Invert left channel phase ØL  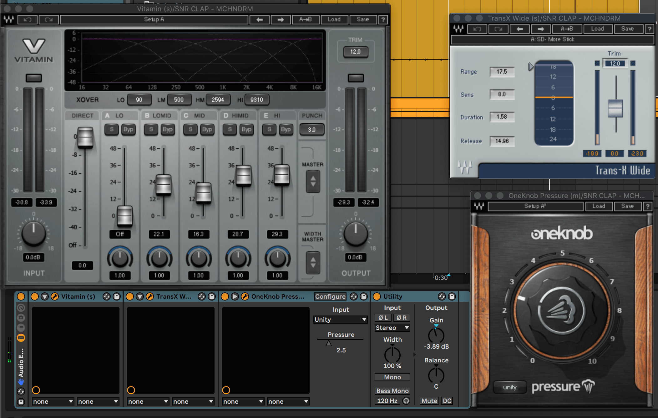click(383, 318)
